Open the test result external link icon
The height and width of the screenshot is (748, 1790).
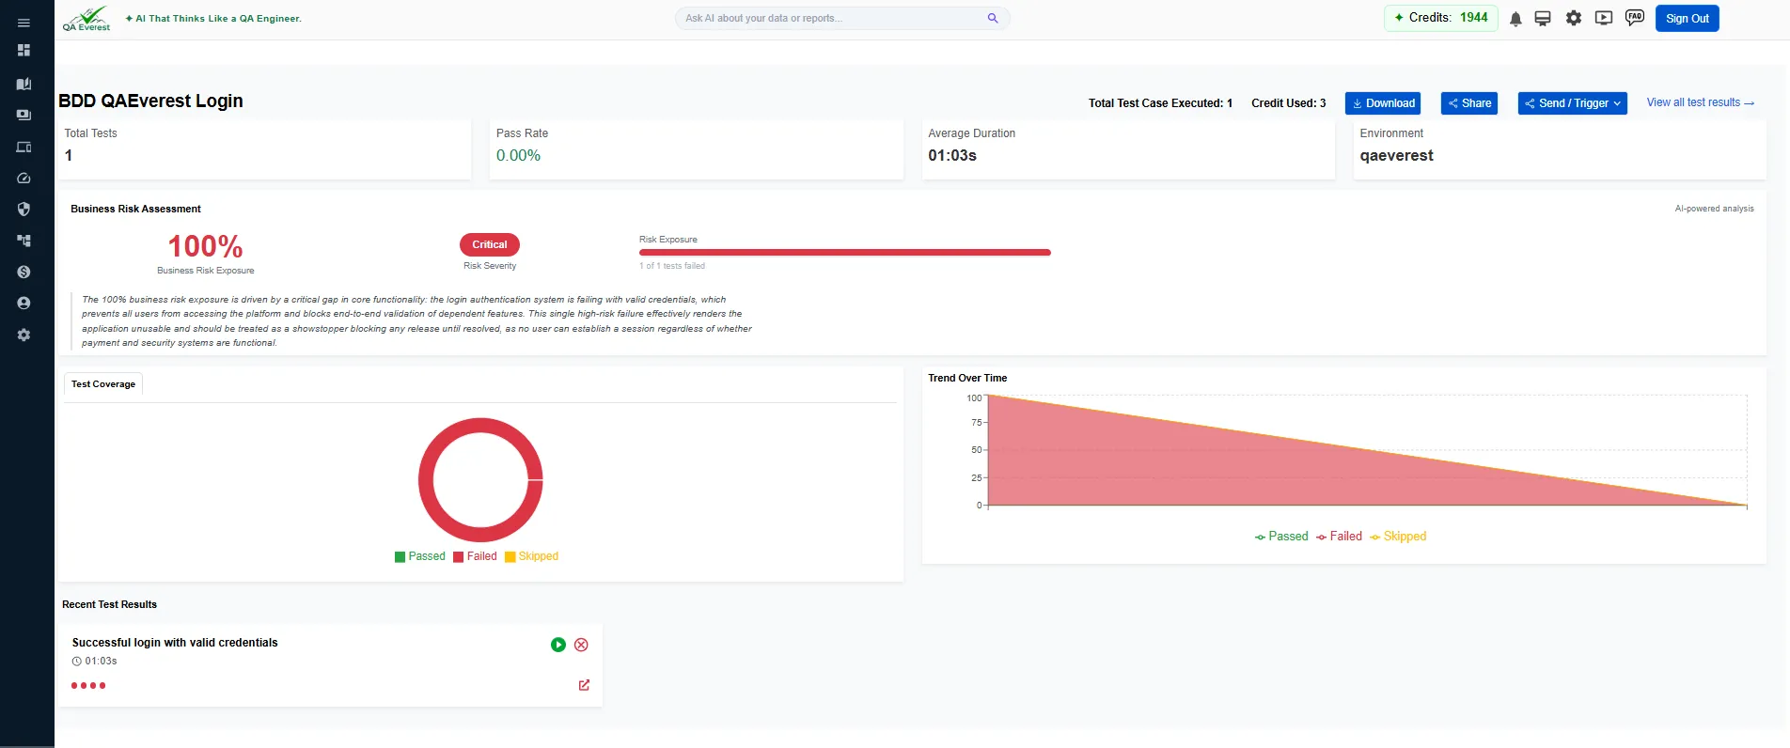click(x=584, y=685)
